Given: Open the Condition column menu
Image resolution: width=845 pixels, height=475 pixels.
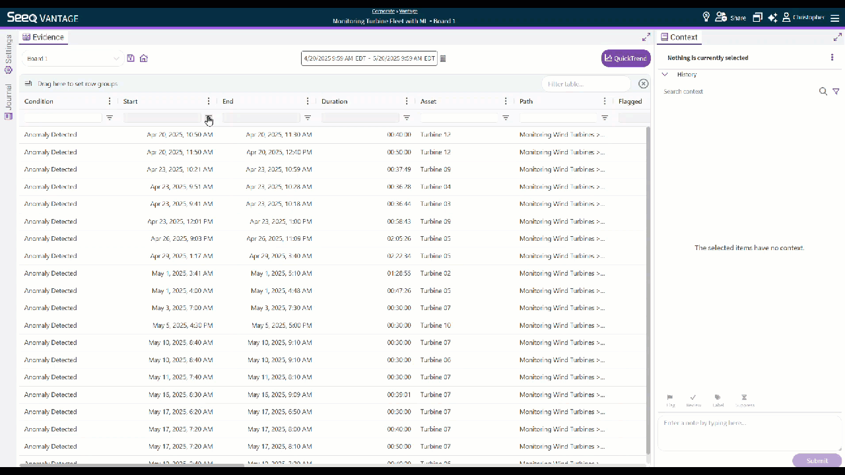Looking at the screenshot, I should pos(110,102).
